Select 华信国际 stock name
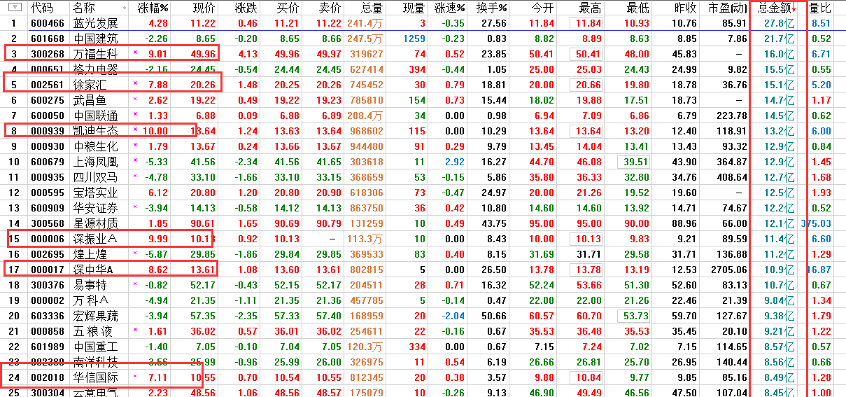This screenshot has width=846, height=397. pos(96,377)
